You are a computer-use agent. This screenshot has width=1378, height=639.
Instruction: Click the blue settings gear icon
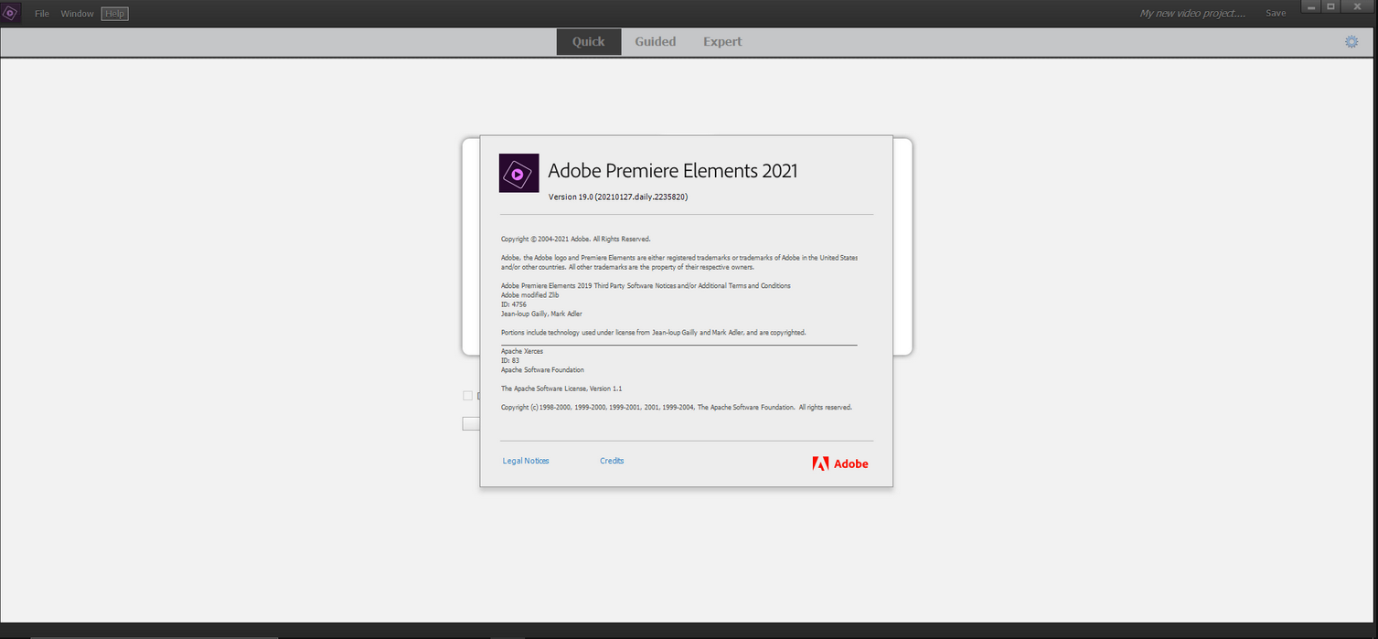pyautogui.click(x=1351, y=42)
